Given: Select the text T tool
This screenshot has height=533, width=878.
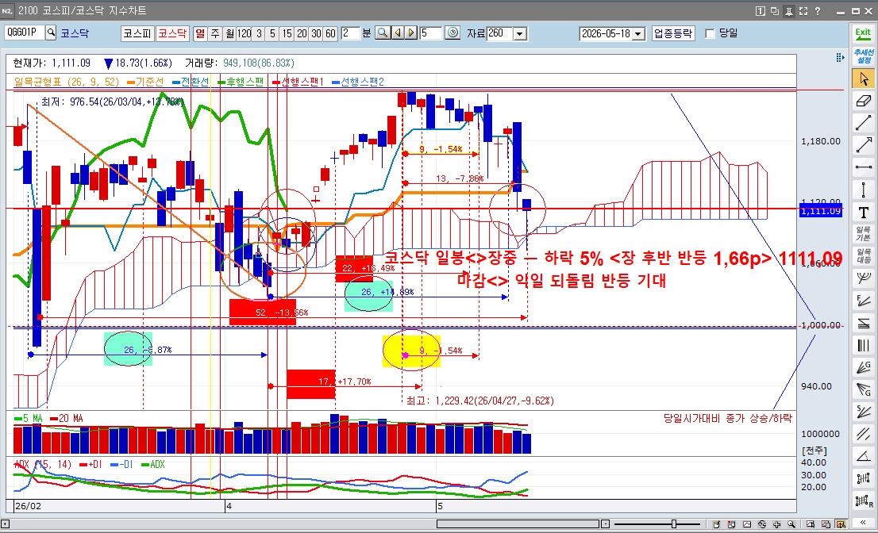Looking at the screenshot, I should tap(863, 212).
